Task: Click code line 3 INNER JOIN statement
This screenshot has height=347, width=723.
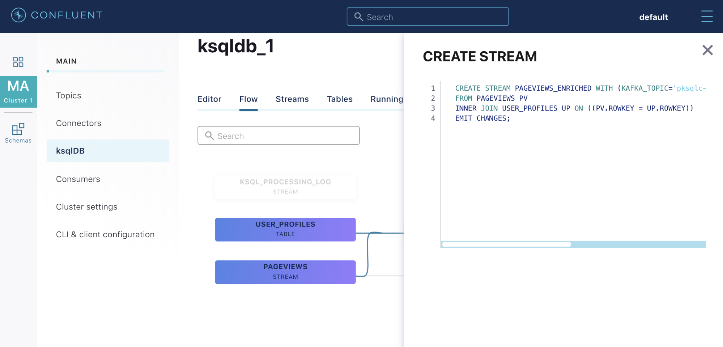Action: [x=574, y=108]
